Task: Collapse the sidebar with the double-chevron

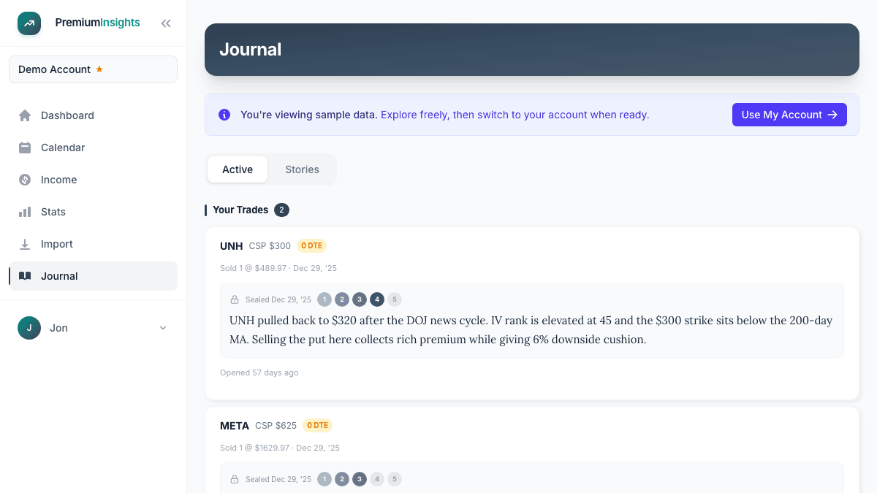Action: pyautogui.click(x=166, y=23)
